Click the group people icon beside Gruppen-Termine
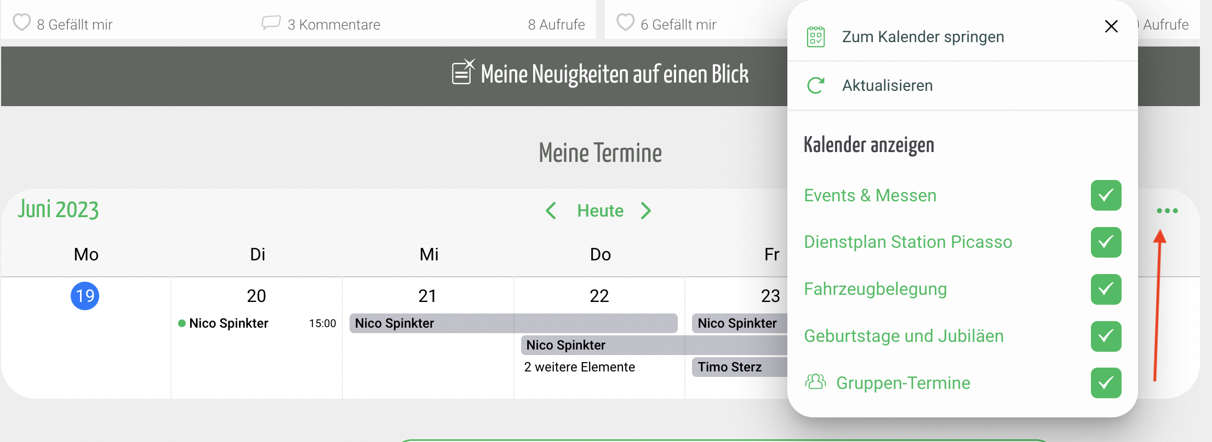This screenshot has width=1212, height=442. click(815, 381)
